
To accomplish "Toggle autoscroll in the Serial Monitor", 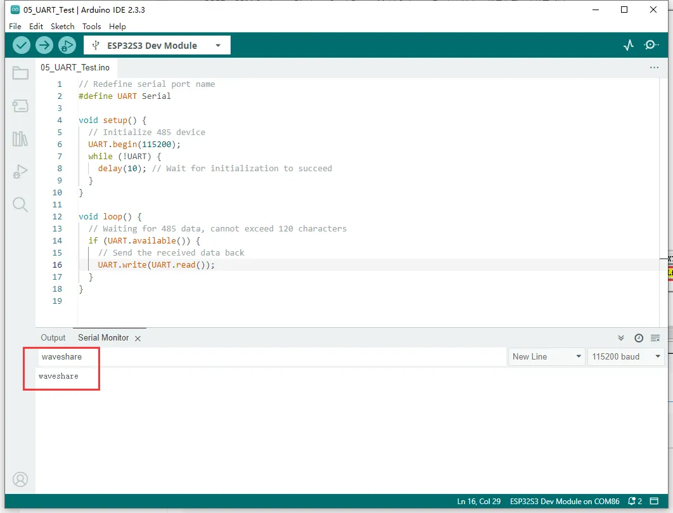I will coord(621,338).
